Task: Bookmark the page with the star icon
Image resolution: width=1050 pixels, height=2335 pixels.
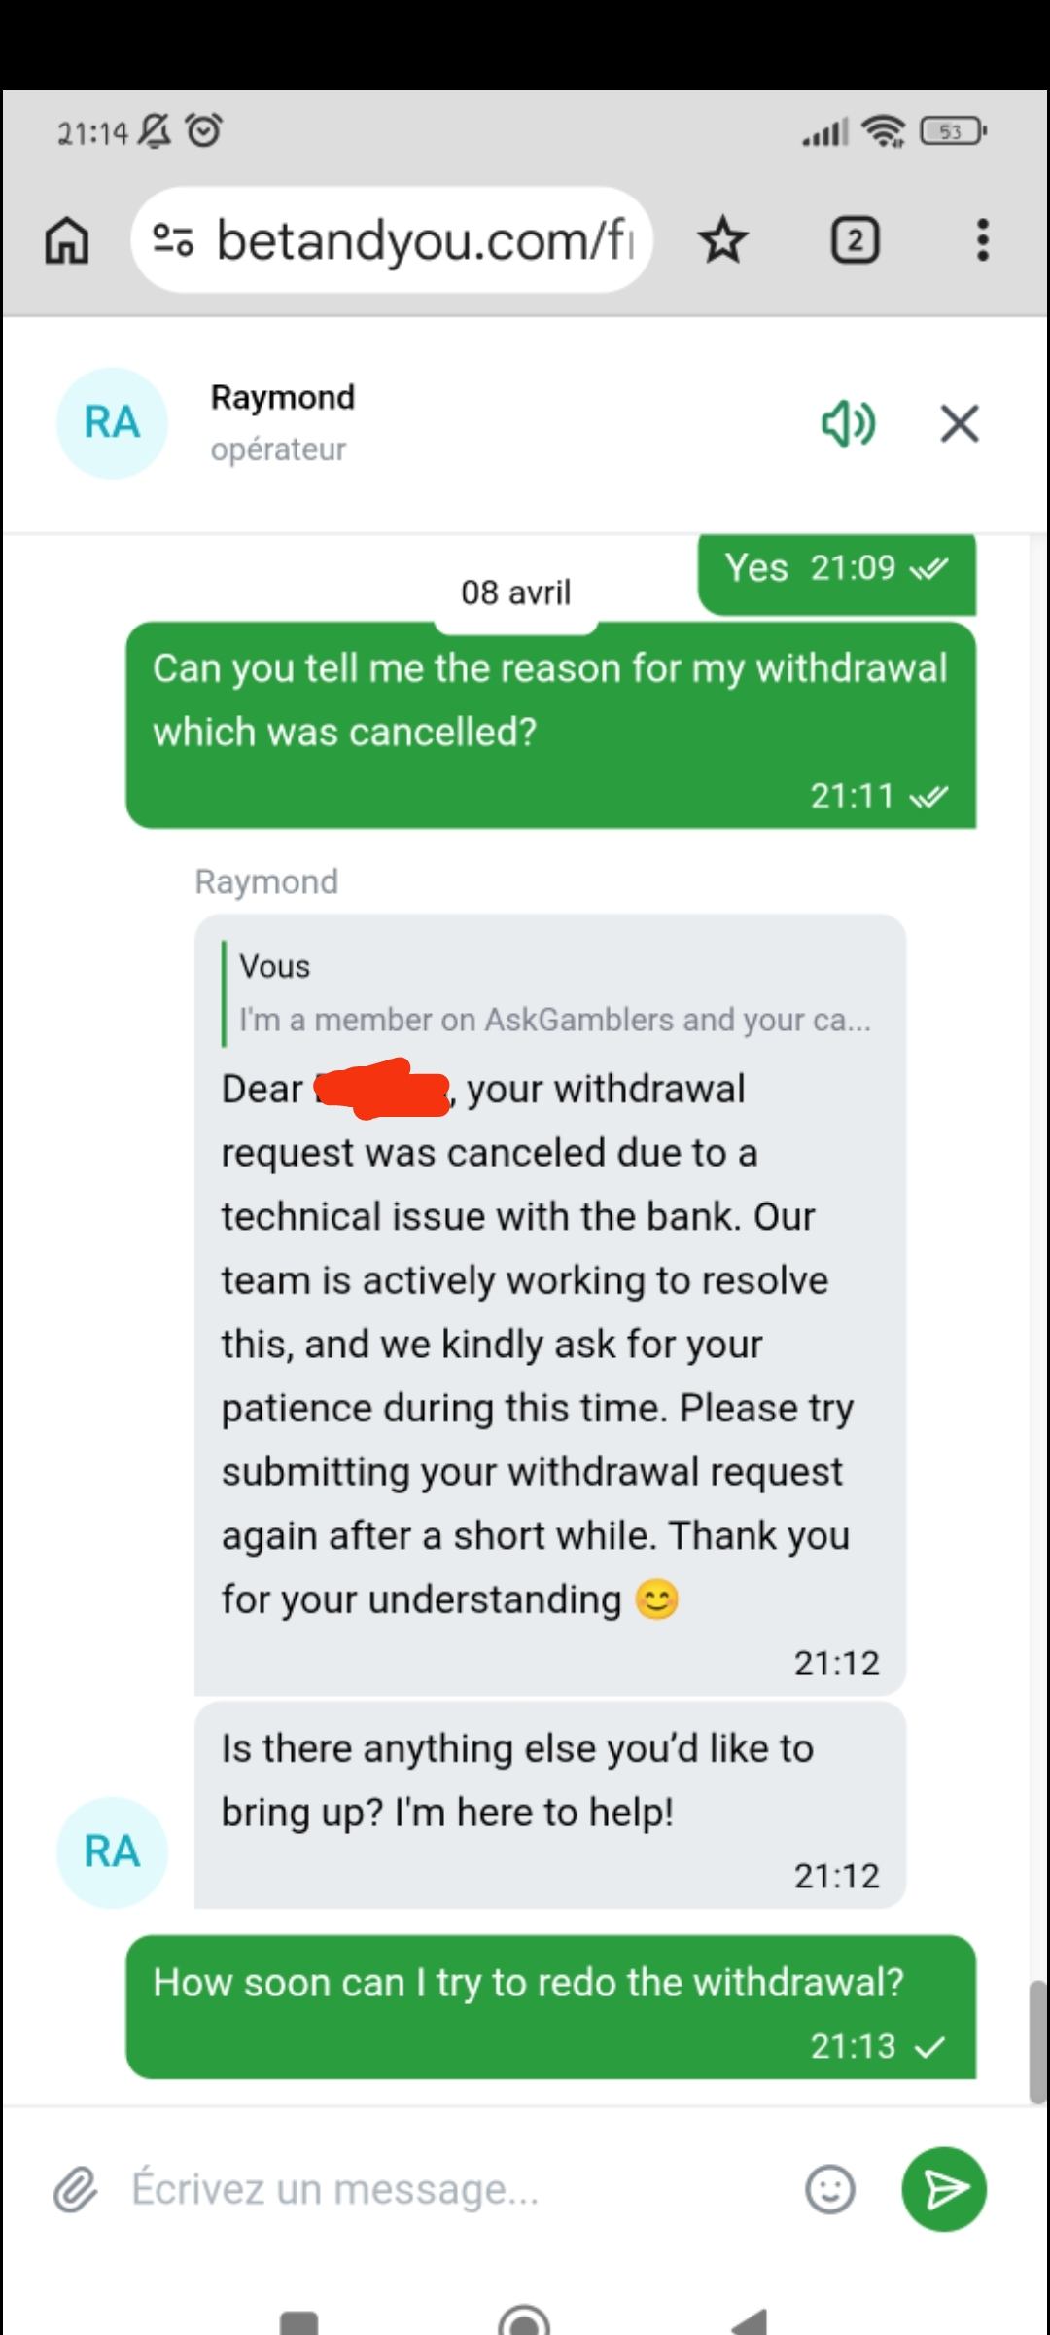Action: pyautogui.click(x=723, y=240)
